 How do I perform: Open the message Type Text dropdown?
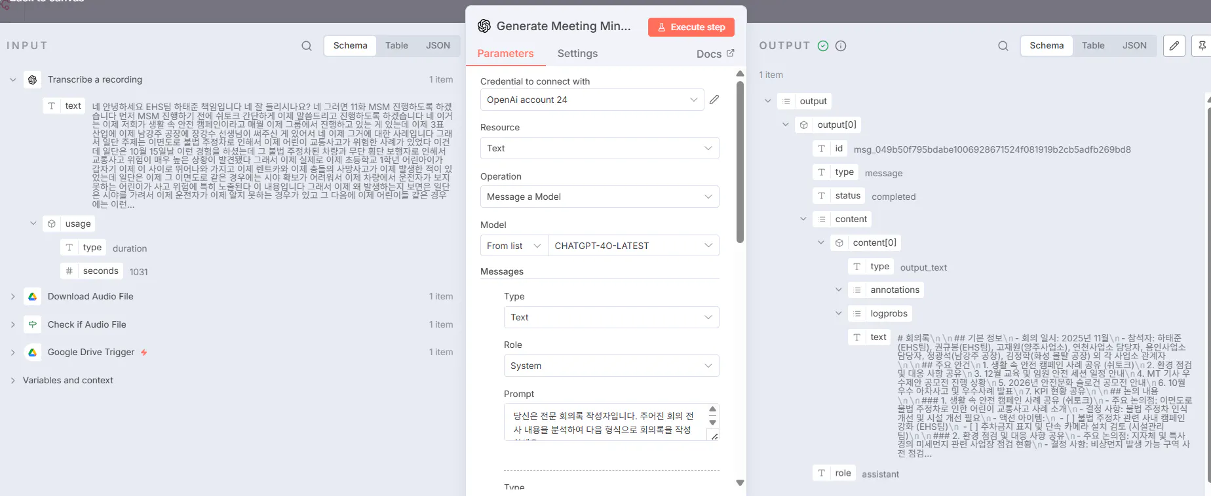tap(611, 318)
